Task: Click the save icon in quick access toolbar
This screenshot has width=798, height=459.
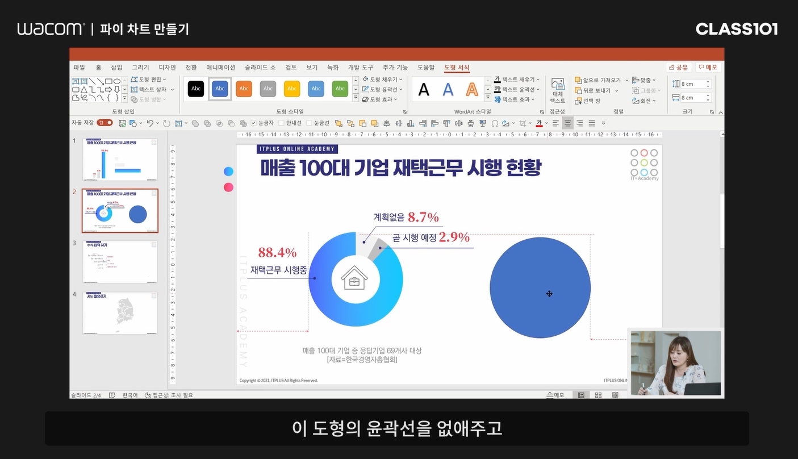Action: (122, 123)
